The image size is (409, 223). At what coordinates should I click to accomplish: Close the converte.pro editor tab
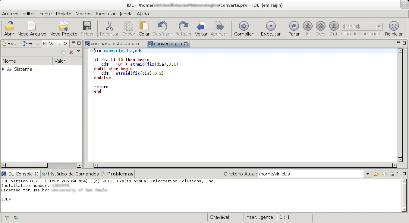pyautogui.click(x=186, y=44)
